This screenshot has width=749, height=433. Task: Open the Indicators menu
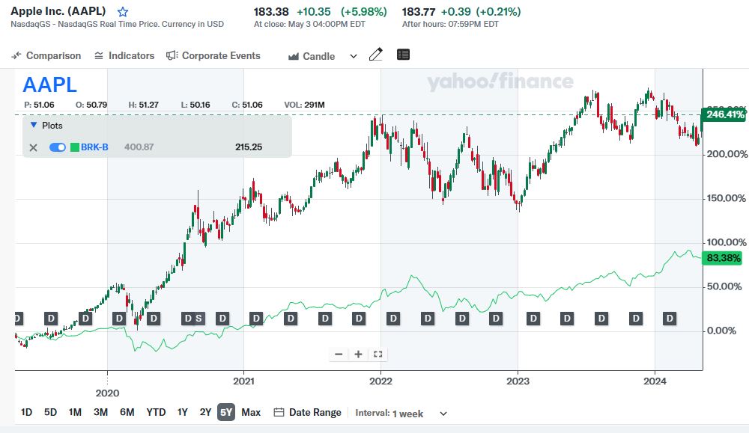124,56
